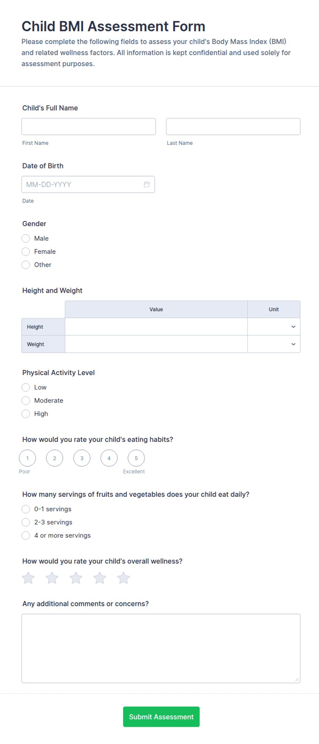The width and height of the screenshot is (319, 744).
Task: Rate eating habits as 1 Poor
Action: click(x=27, y=458)
